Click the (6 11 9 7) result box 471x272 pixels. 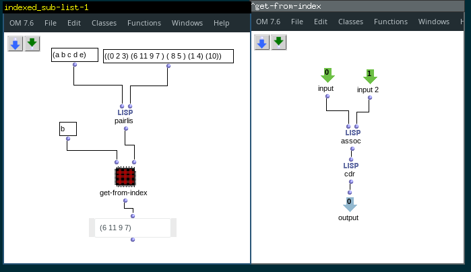click(133, 228)
